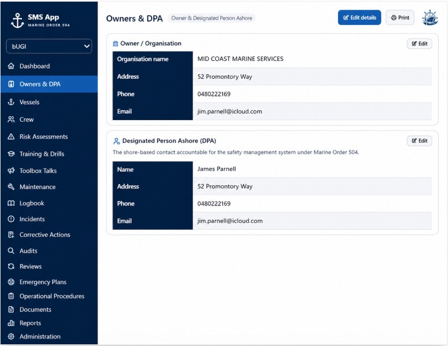Click the Audits magnifier icon
The height and width of the screenshot is (346, 448).
(11, 250)
